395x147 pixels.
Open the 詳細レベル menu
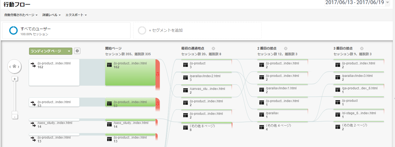pyautogui.click(x=51, y=15)
